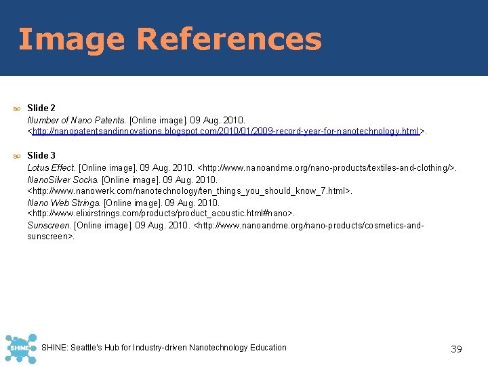
Task: Open the nanopatentsandinnovations blogspot hyperlink
Action: 226,131
